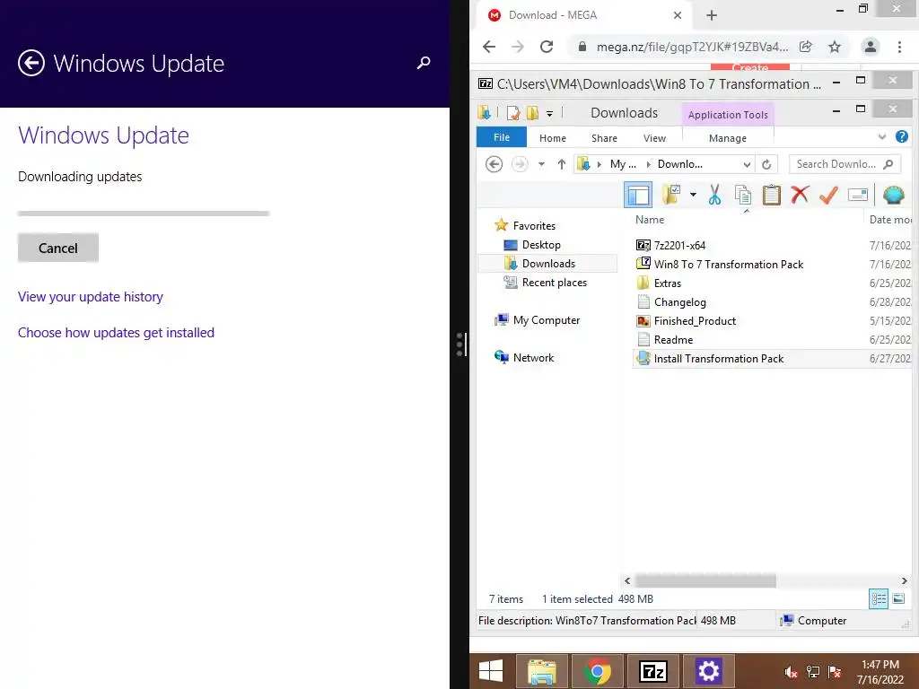Toggle the navigation pane layout button

pyautogui.click(x=638, y=195)
